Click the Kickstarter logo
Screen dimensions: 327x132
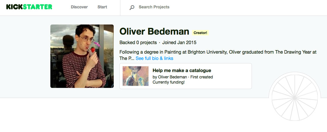pyautogui.click(x=29, y=7)
